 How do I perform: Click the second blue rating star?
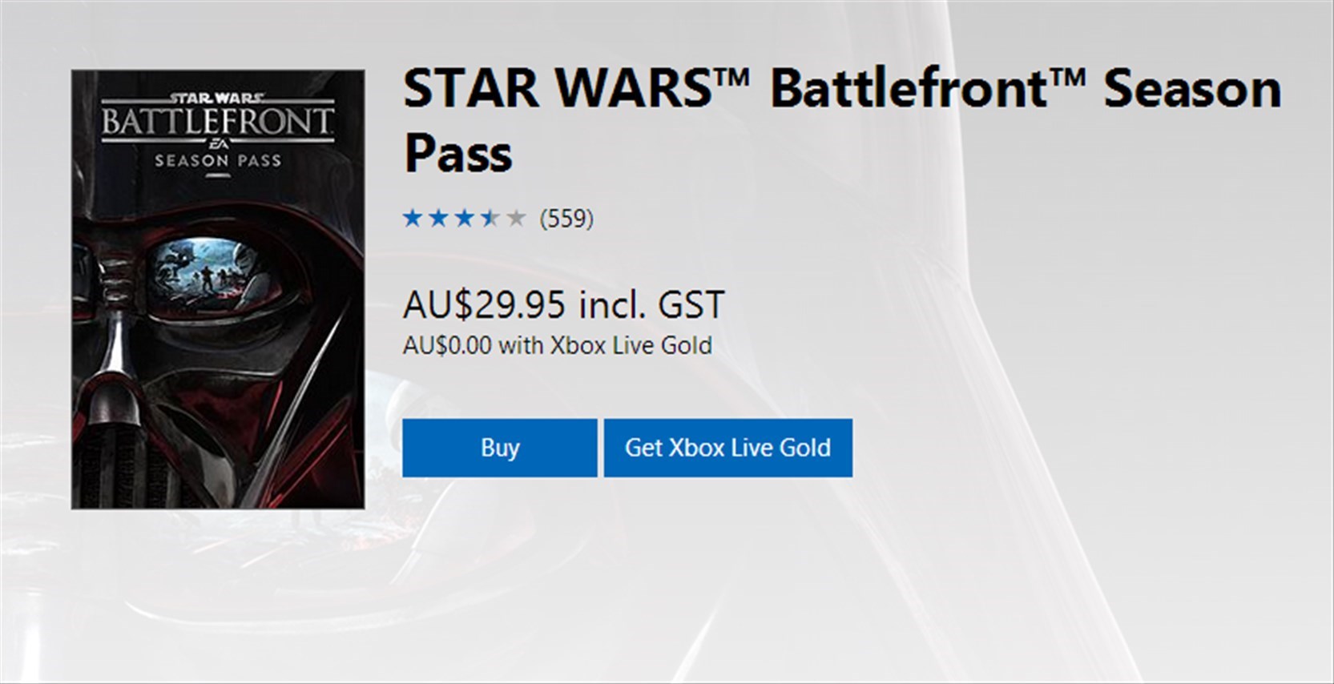[x=438, y=218]
